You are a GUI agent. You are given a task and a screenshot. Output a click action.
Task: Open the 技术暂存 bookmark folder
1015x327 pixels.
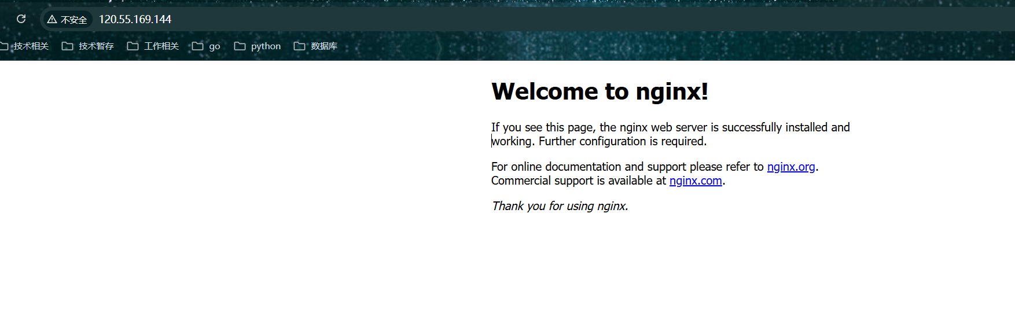(88, 46)
